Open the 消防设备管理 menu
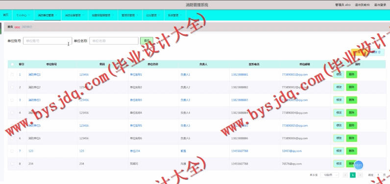 click(x=74, y=15)
